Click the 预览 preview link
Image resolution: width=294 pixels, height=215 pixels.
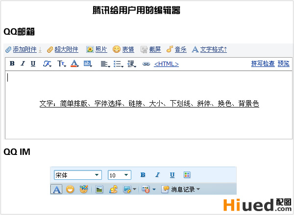coord(284,64)
